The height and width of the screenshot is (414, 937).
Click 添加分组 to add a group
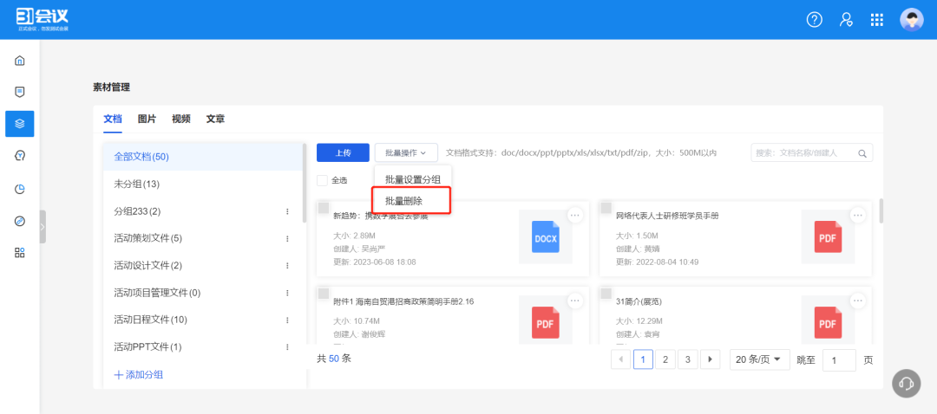click(x=139, y=375)
